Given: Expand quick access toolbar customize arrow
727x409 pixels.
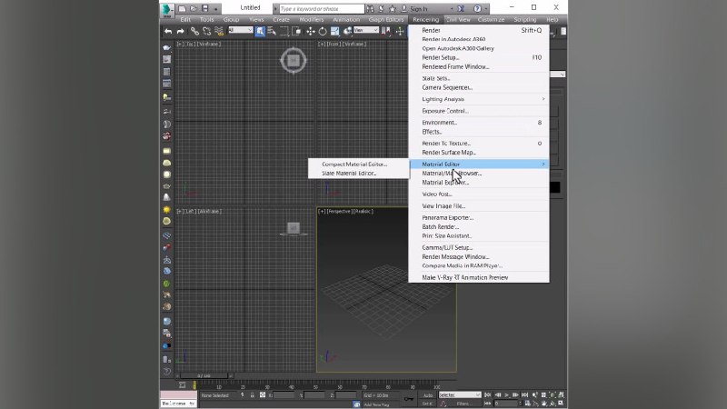Looking at the screenshot, I should point(215,9).
